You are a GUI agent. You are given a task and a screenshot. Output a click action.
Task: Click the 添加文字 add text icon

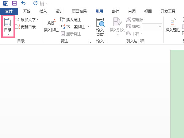pos(17,20)
